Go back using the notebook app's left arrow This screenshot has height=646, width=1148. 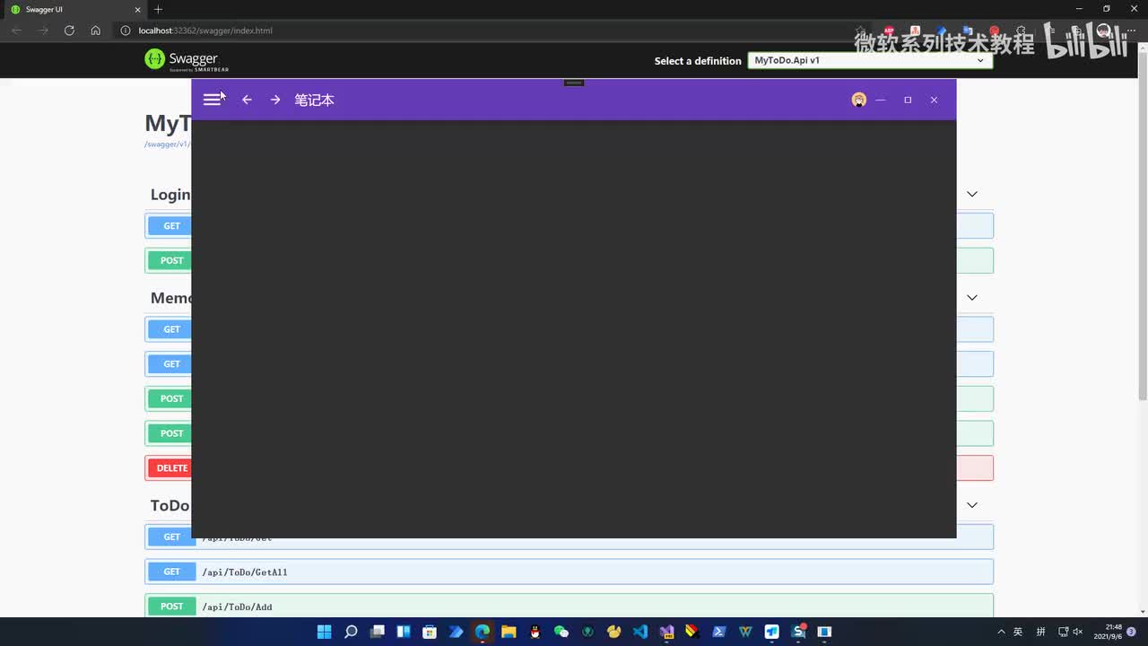(247, 100)
